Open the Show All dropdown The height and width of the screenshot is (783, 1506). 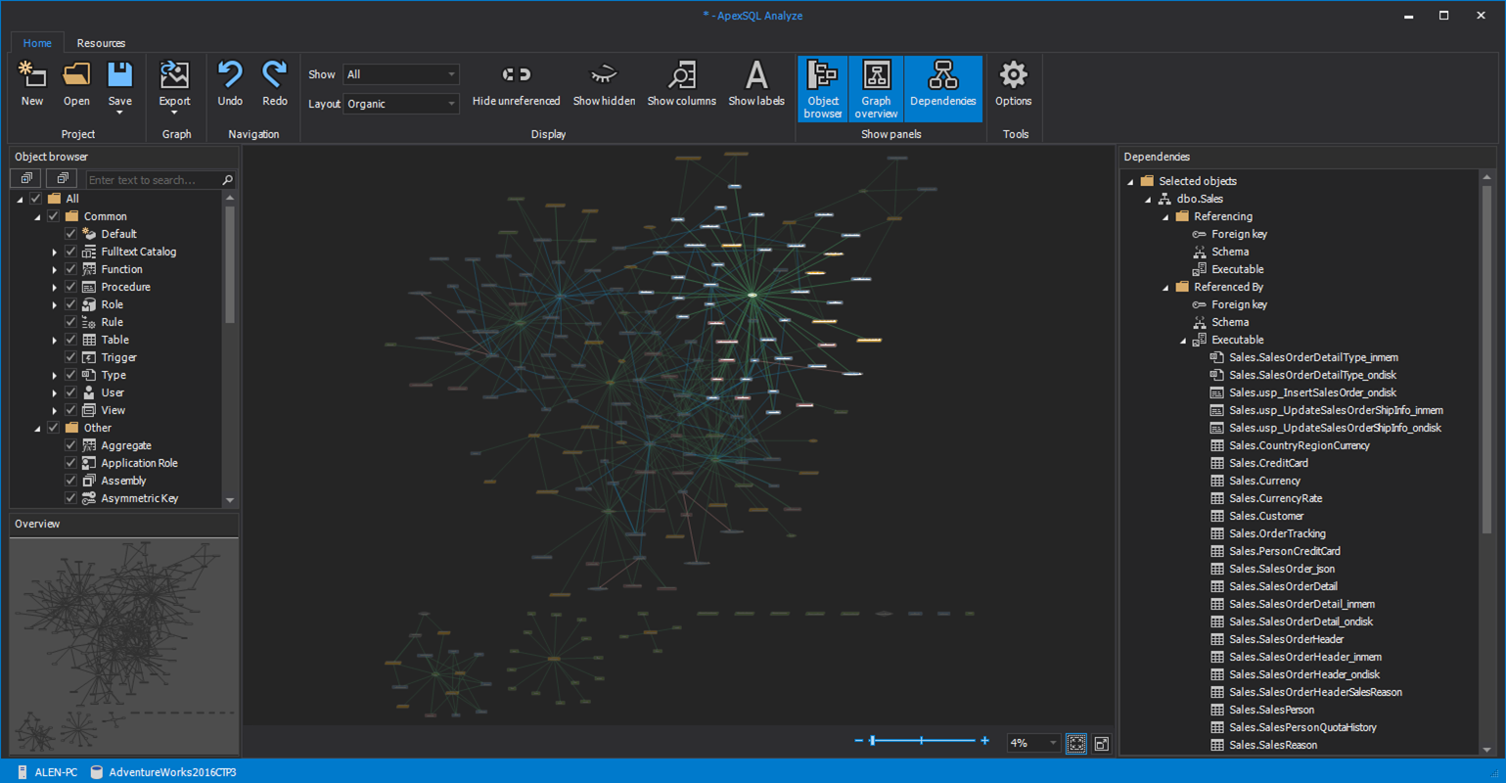(x=400, y=74)
